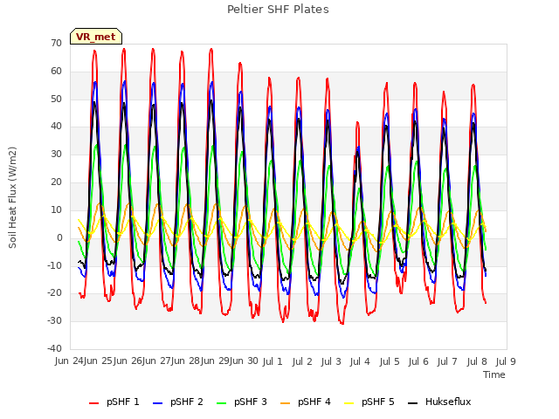
Task: Click the Jul 1 x-axis tick label
Action: pos(273,361)
